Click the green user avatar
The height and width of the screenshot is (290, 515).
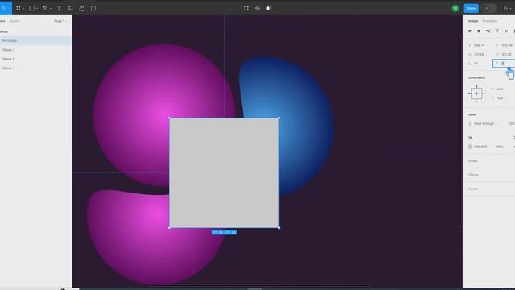455,8
